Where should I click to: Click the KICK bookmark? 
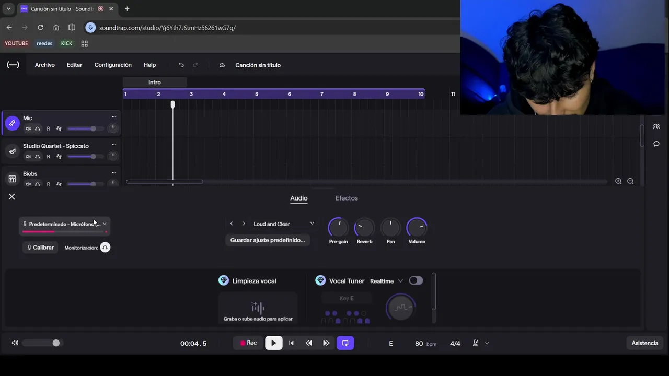point(67,43)
